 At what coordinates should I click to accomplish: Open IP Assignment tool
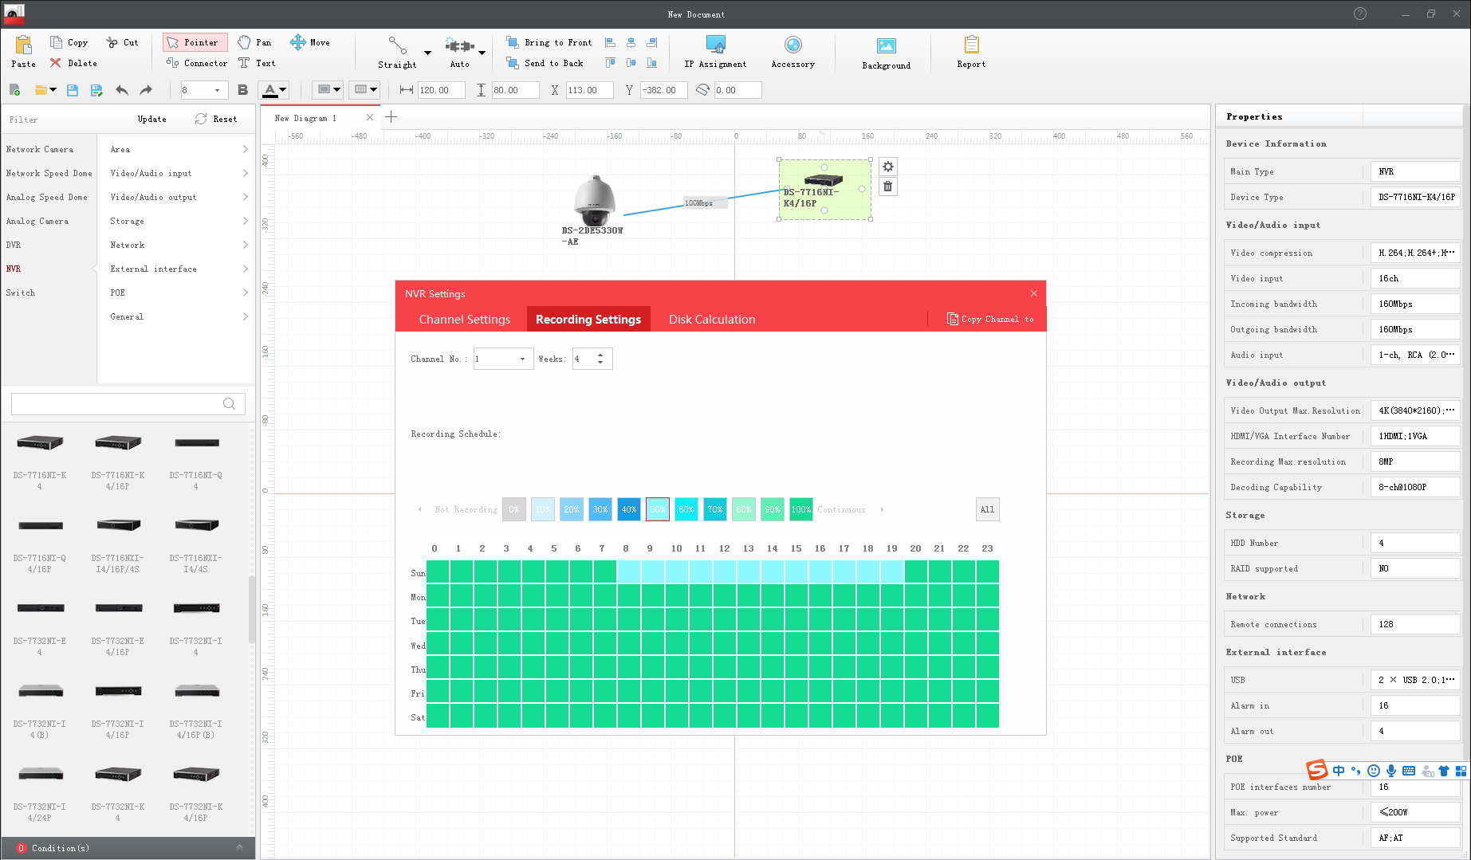715,52
